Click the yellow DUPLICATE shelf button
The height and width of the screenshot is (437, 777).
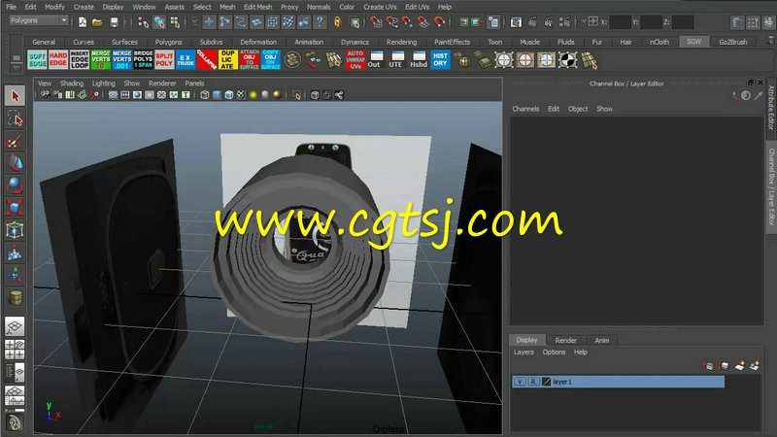(228, 59)
